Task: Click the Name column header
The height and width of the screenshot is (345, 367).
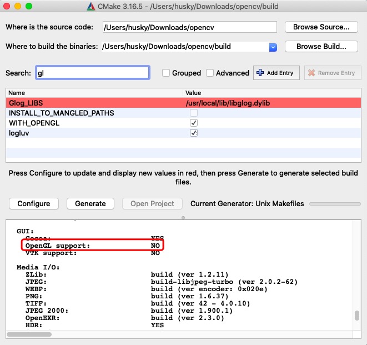Action: point(94,93)
